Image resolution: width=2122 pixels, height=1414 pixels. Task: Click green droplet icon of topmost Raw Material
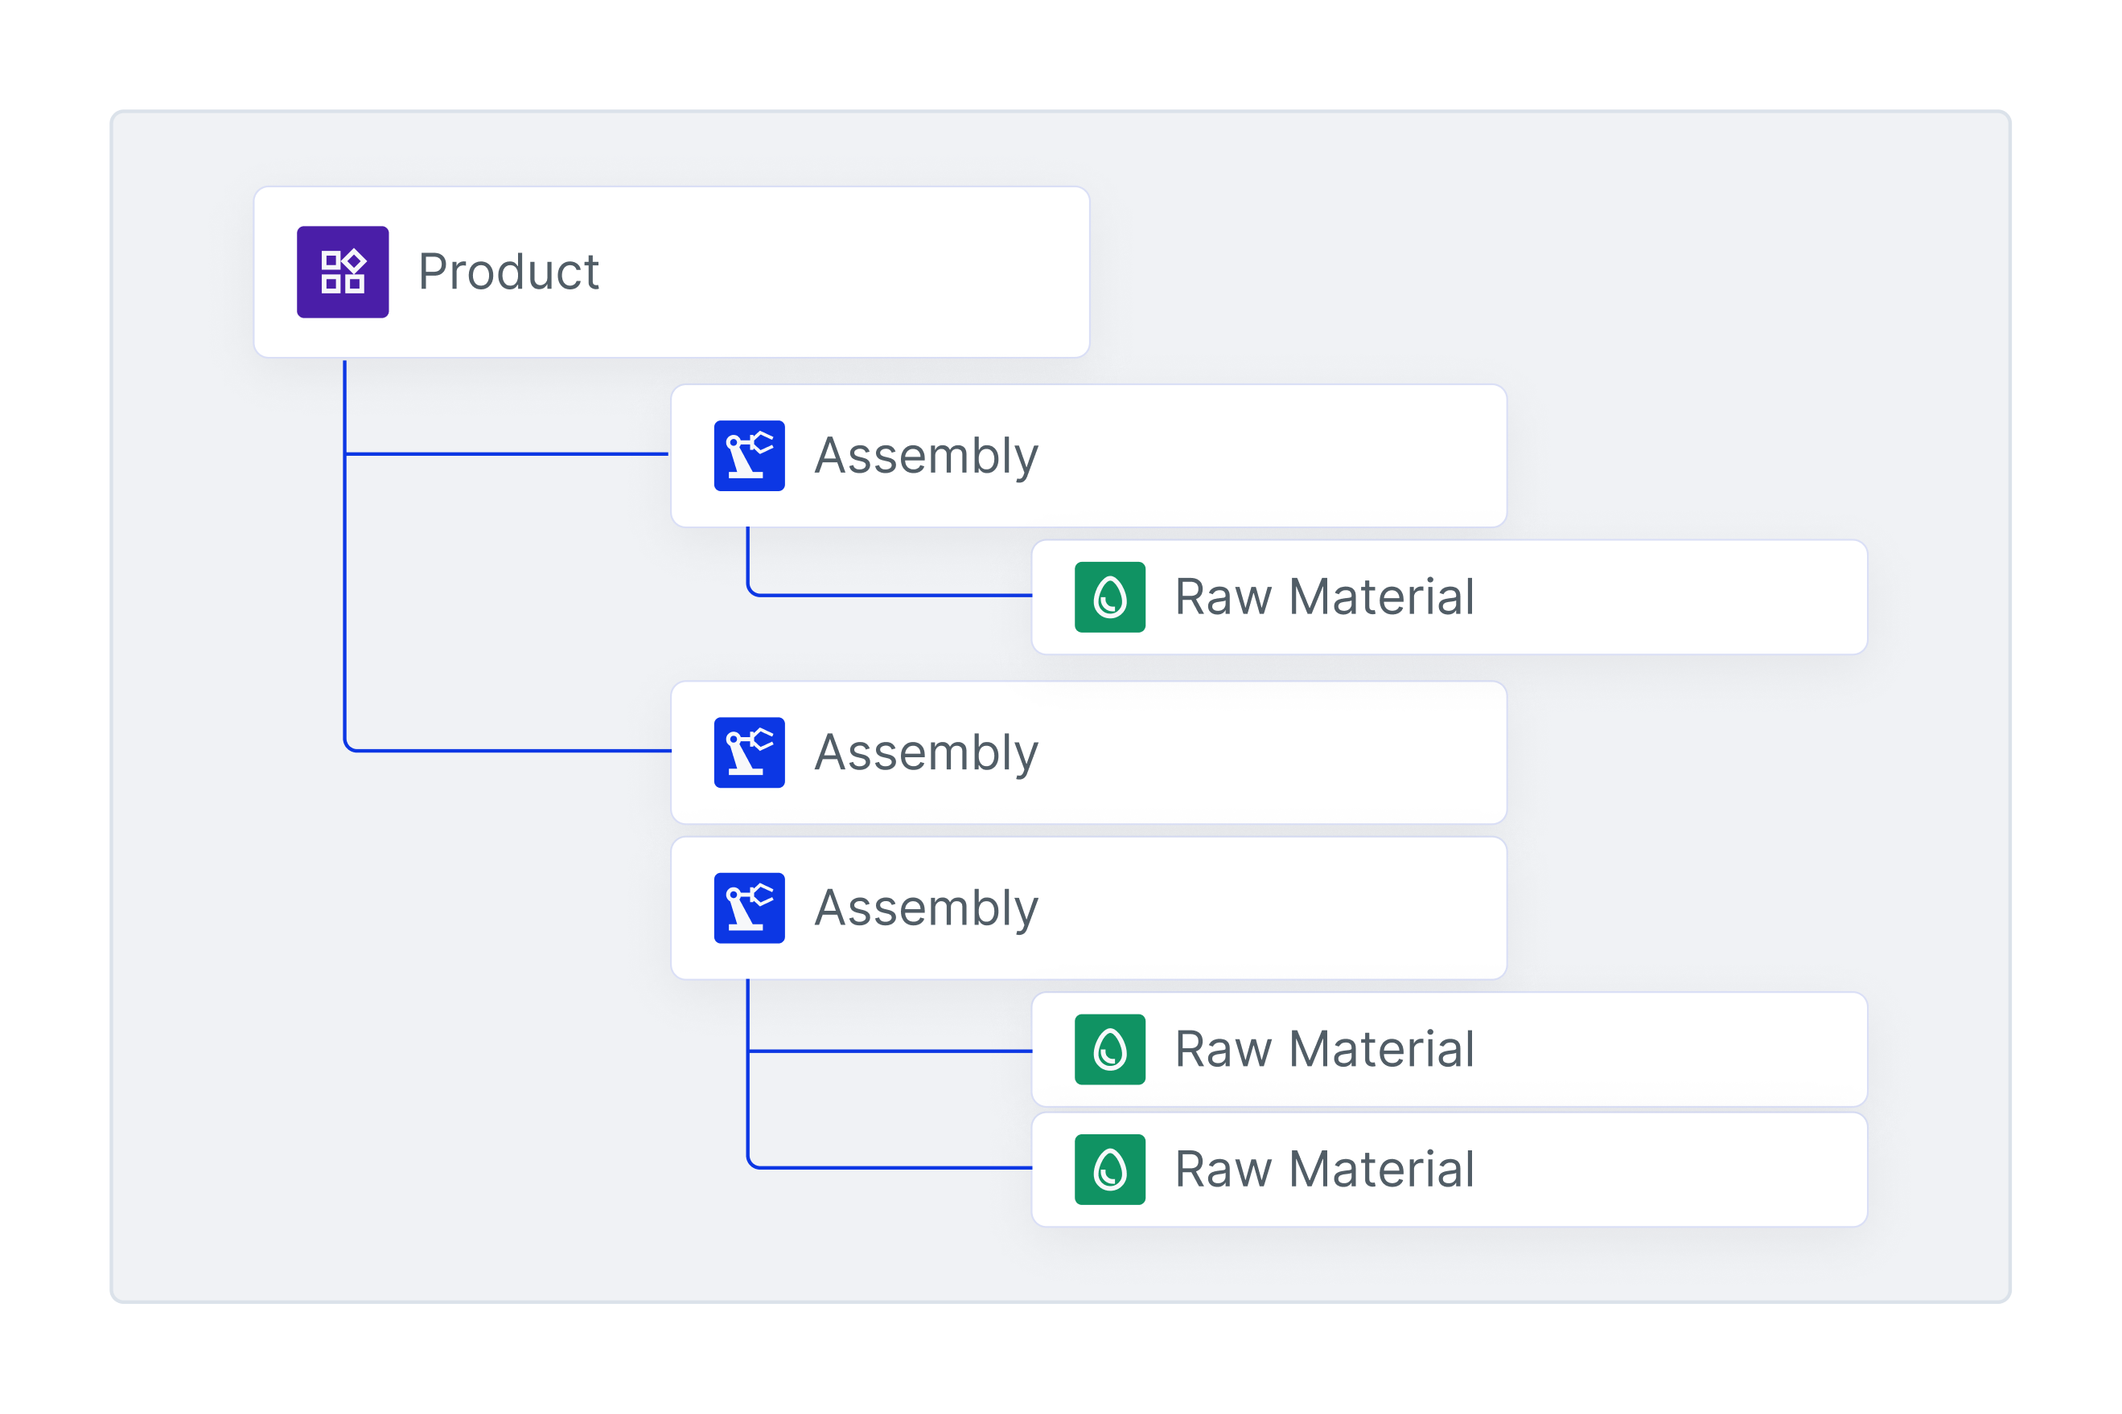tap(1110, 597)
